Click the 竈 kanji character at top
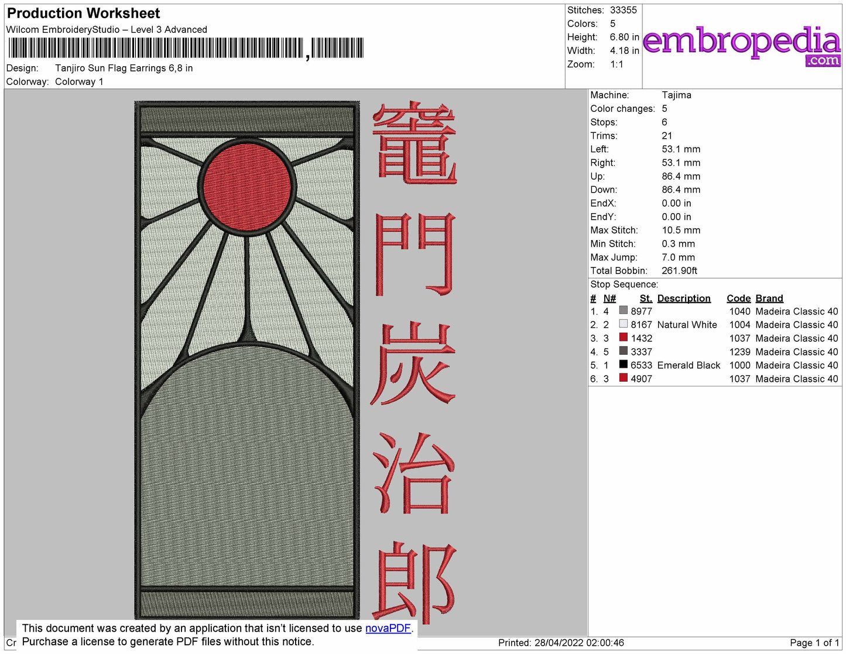846x654 pixels. (414, 142)
